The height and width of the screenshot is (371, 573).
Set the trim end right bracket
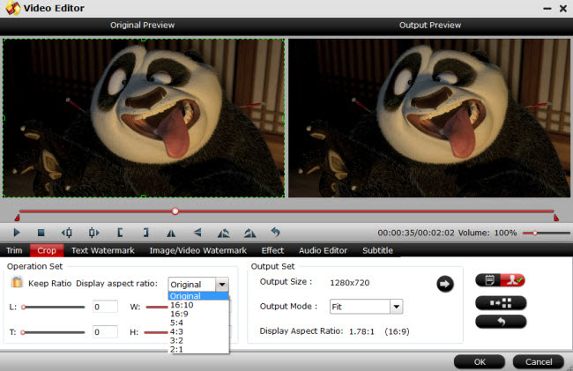pos(145,233)
